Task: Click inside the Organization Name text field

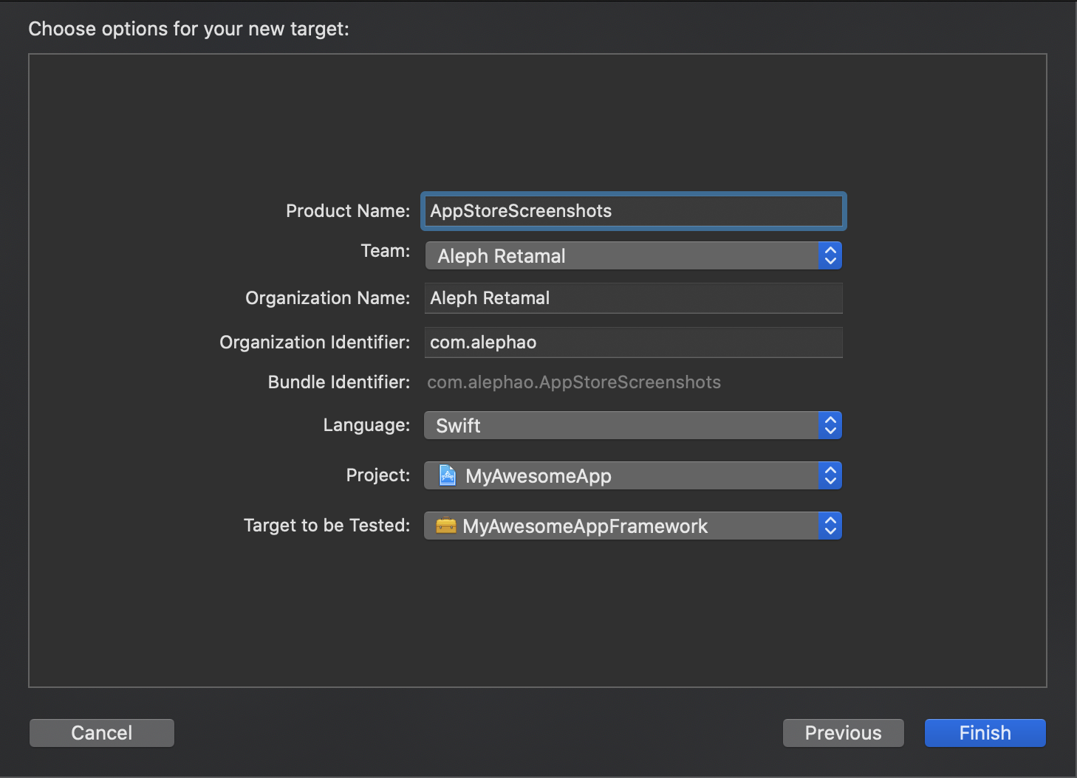Action: [x=633, y=298]
